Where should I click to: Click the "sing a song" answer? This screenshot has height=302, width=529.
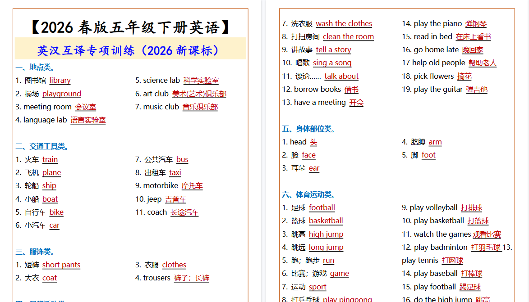pyautogui.click(x=332, y=63)
